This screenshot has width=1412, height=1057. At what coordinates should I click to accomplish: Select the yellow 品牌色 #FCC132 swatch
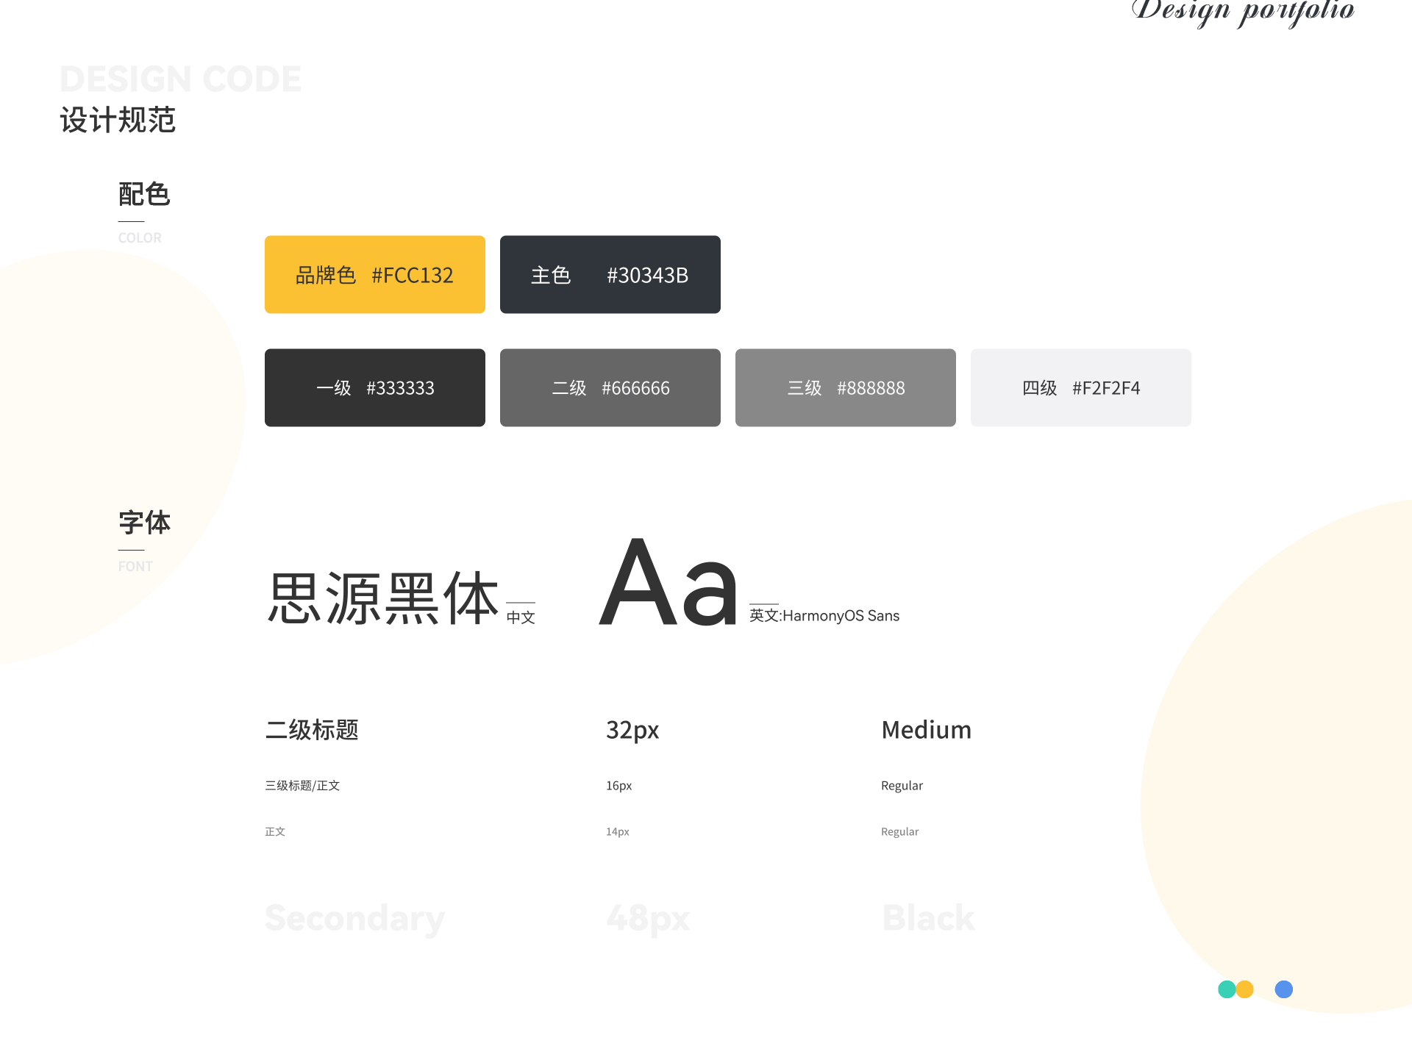click(374, 274)
